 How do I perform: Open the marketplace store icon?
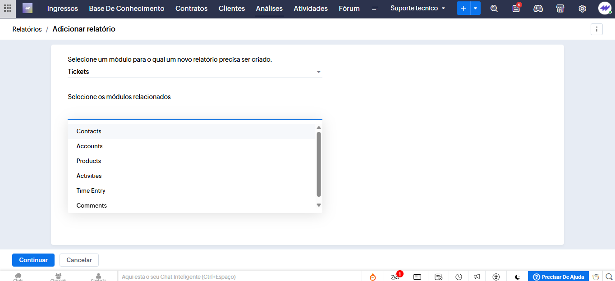coord(560,9)
